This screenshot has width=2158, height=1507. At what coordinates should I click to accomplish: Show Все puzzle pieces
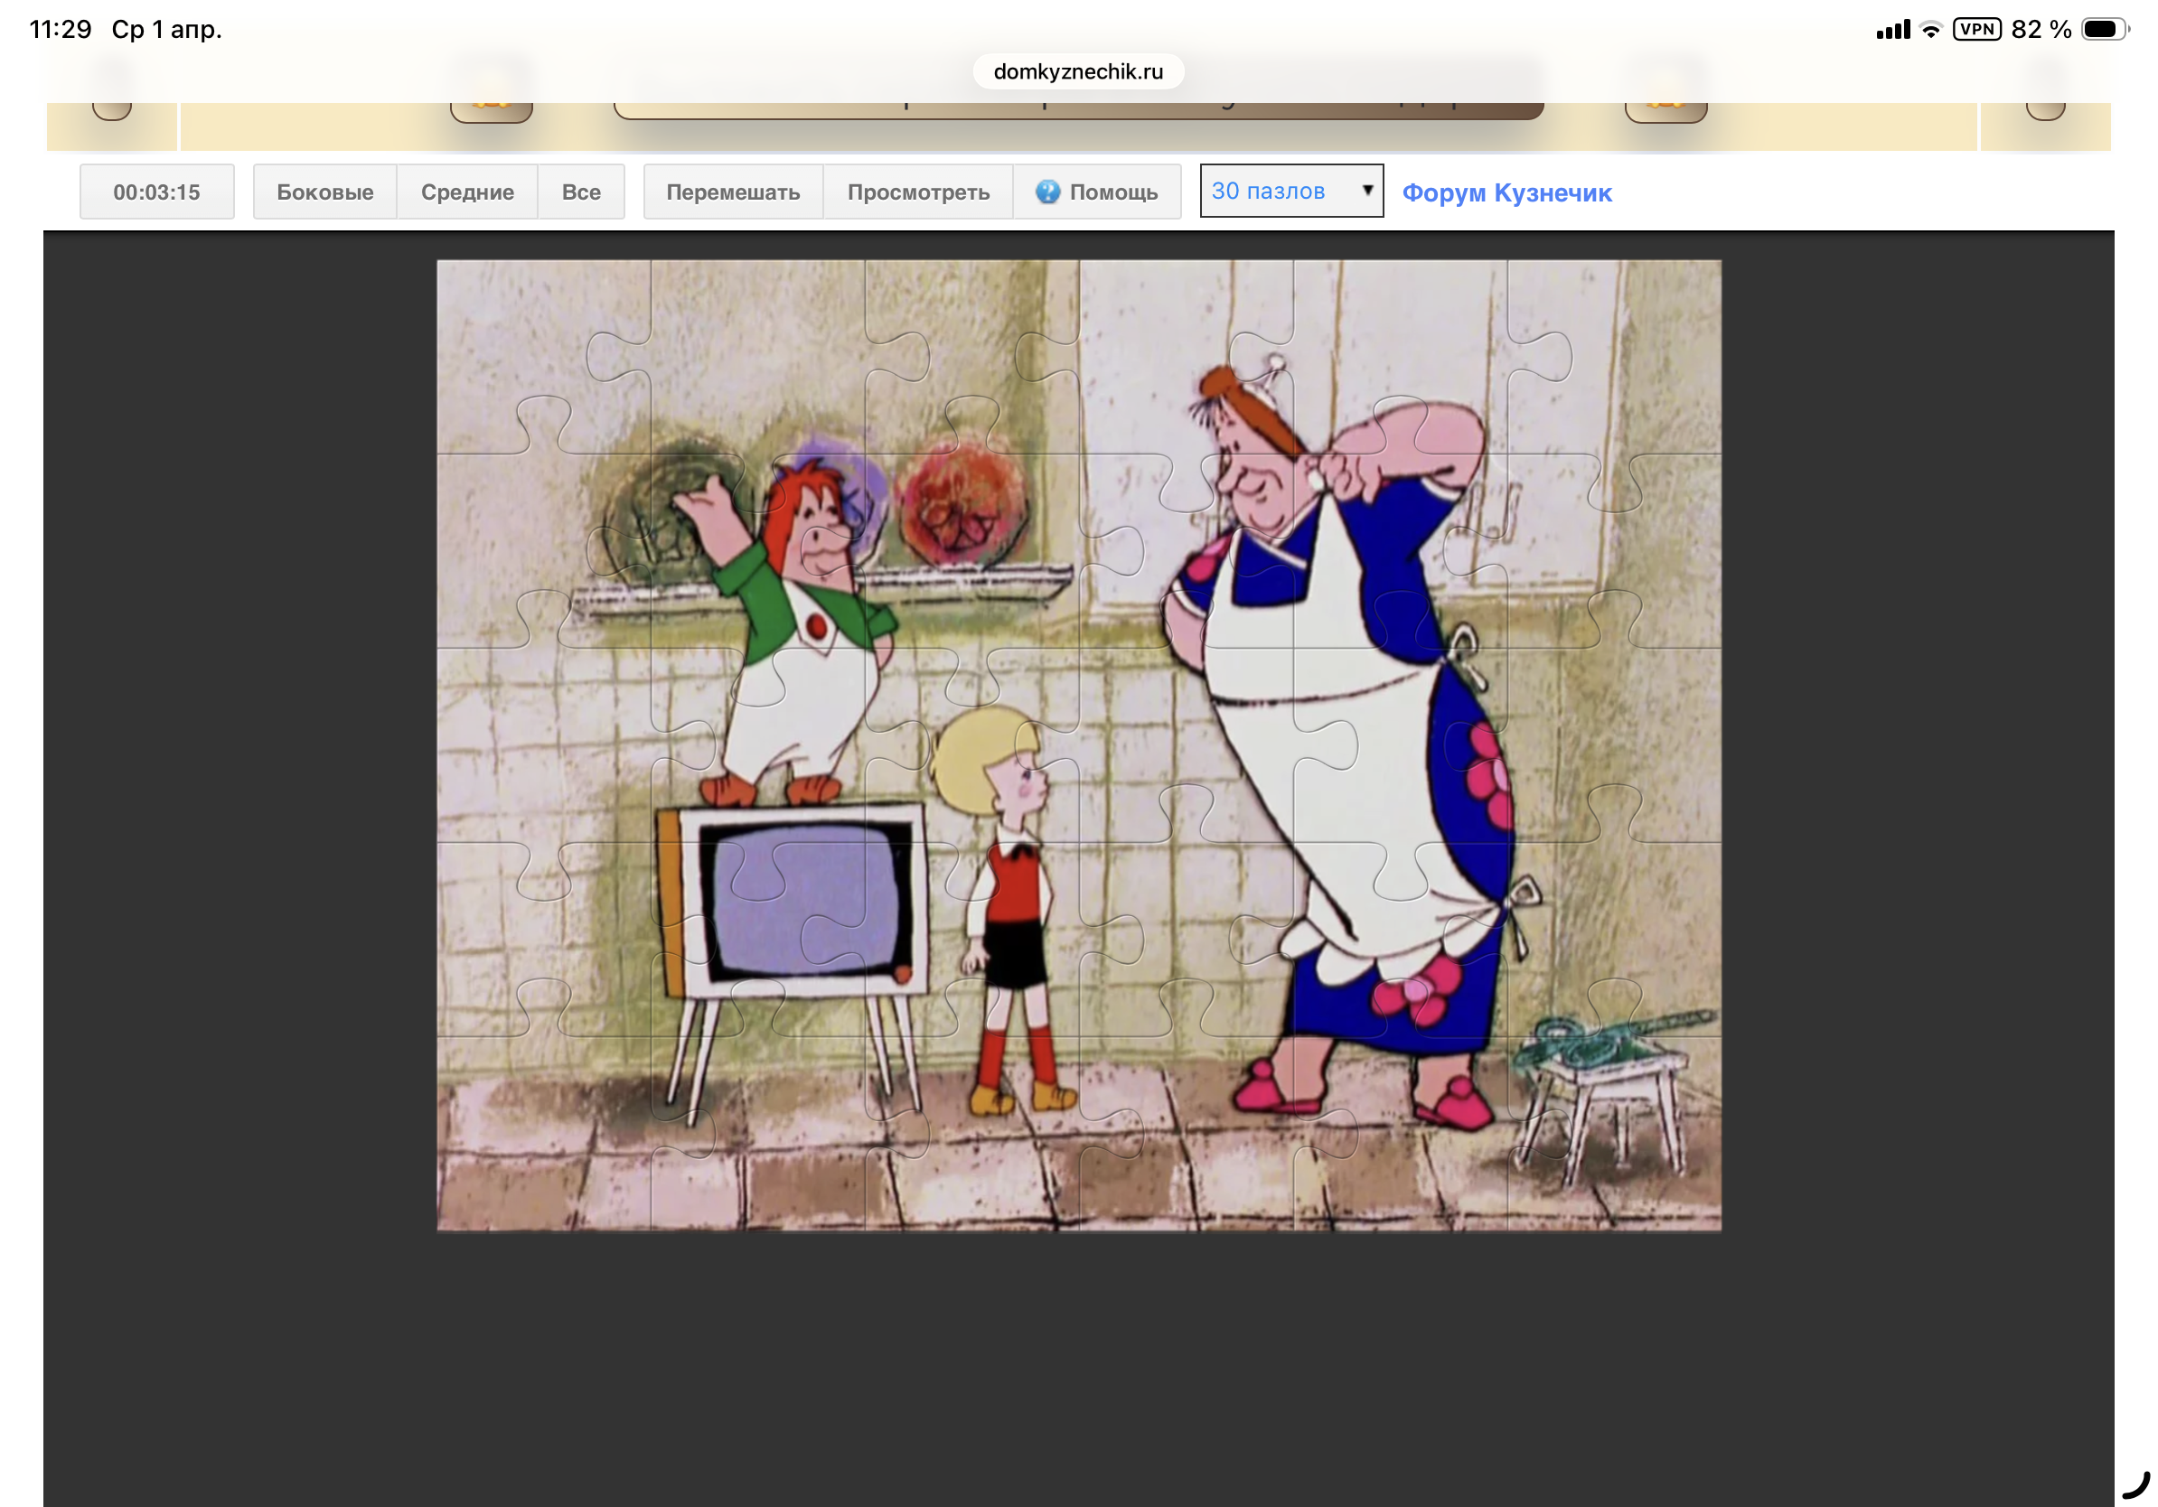(x=581, y=192)
